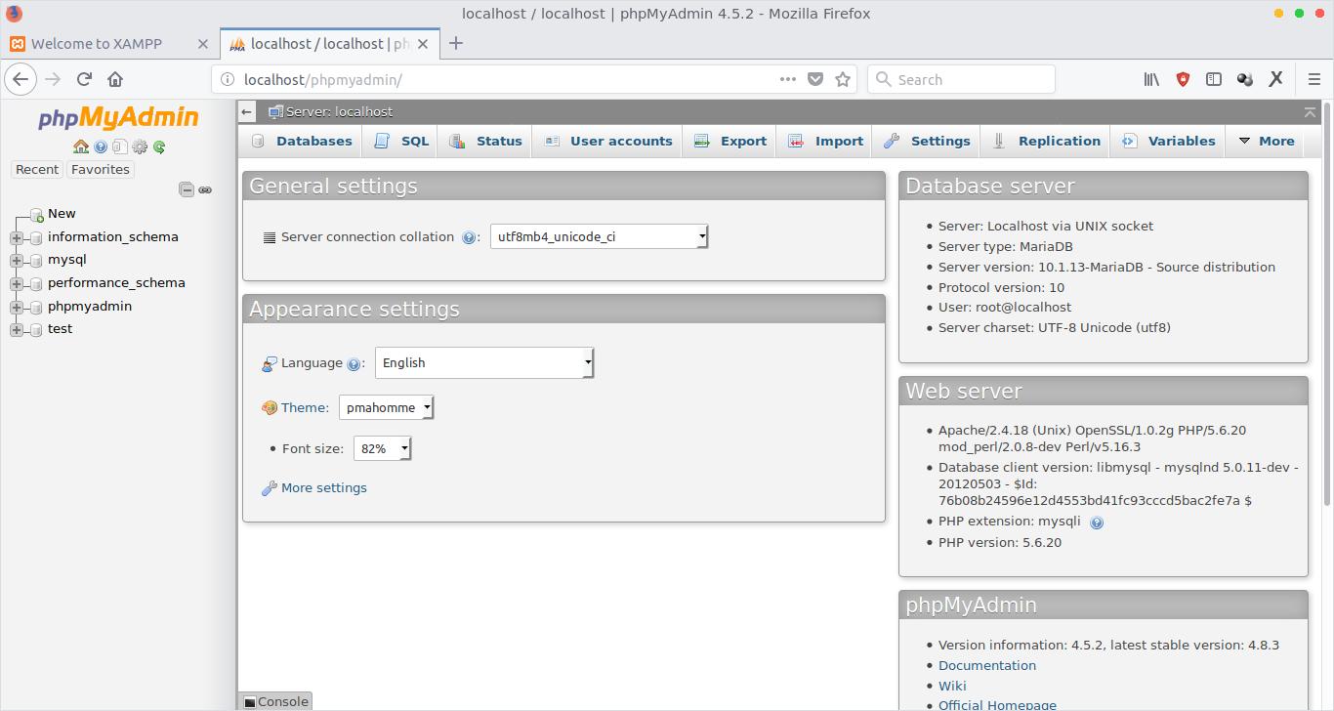Open the Documentation link

987,665
